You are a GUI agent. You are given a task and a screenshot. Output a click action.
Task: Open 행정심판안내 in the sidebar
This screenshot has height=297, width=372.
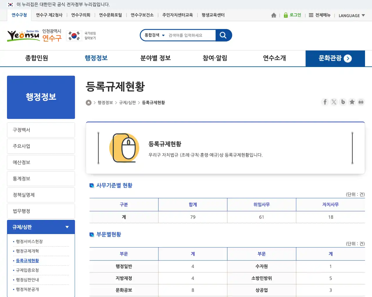click(x=27, y=280)
